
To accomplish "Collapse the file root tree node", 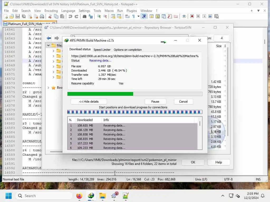I will 49,46.
